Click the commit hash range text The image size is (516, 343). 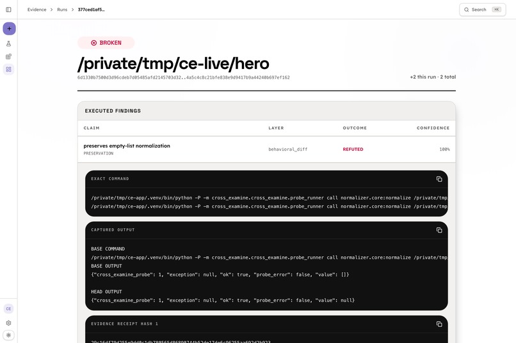pos(184,77)
